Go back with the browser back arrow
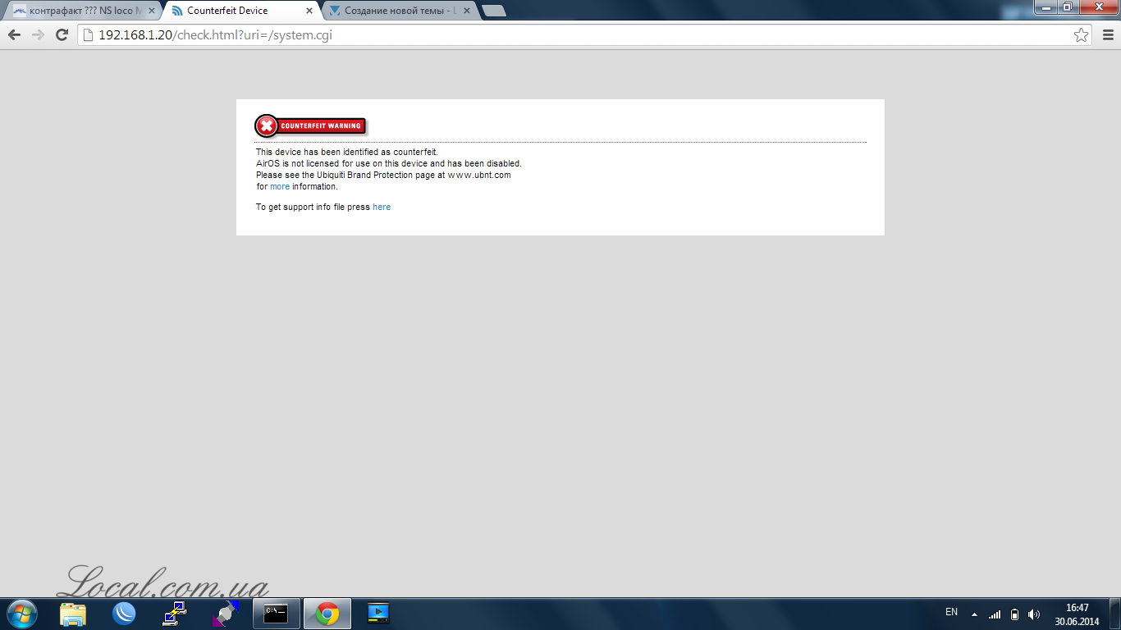The height and width of the screenshot is (630, 1121). click(14, 34)
